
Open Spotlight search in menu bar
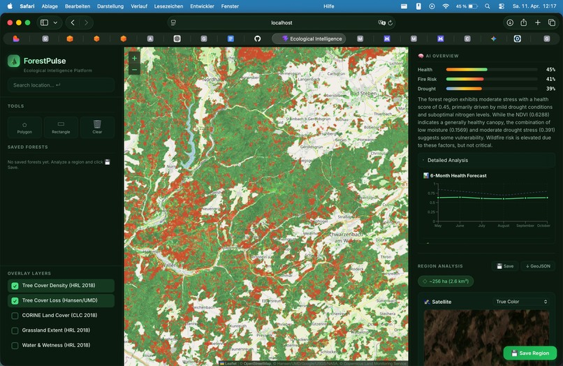pyautogui.click(x=488, y=6)
